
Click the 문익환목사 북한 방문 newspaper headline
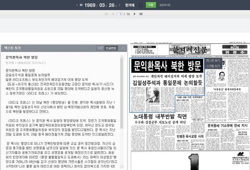tap(167, 66)
